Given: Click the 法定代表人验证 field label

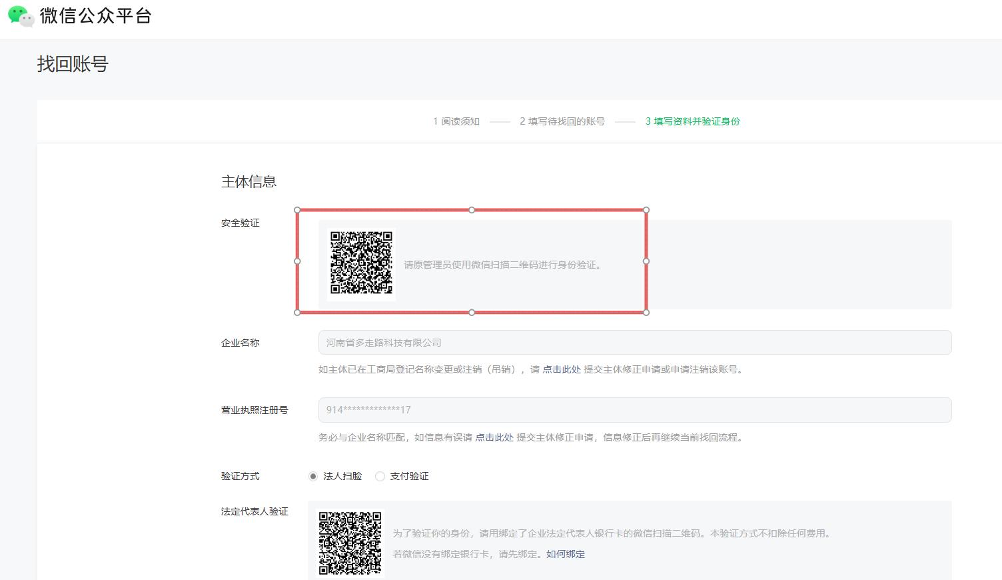Looking at the screenshot, I should click(x=254, y=511).
